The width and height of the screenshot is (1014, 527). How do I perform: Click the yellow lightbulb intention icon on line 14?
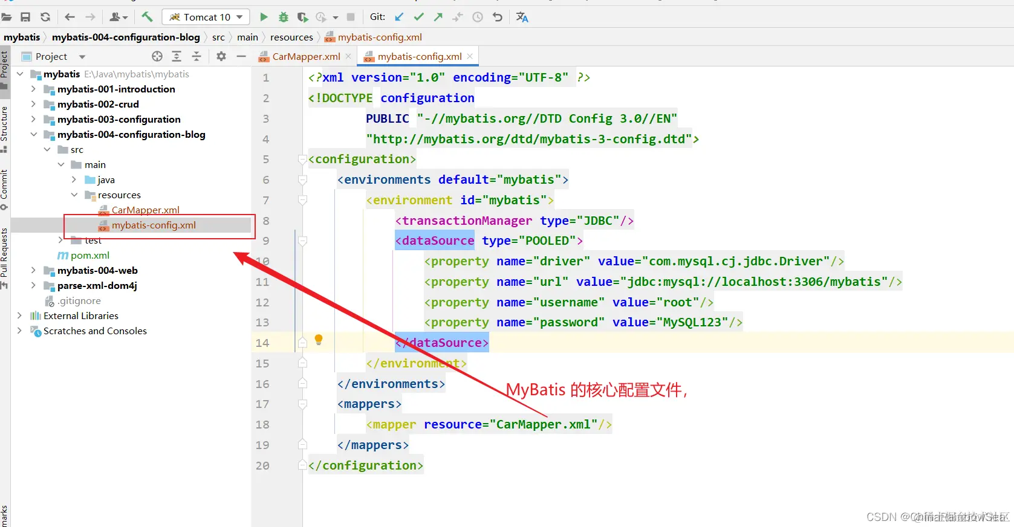(319, 340)
